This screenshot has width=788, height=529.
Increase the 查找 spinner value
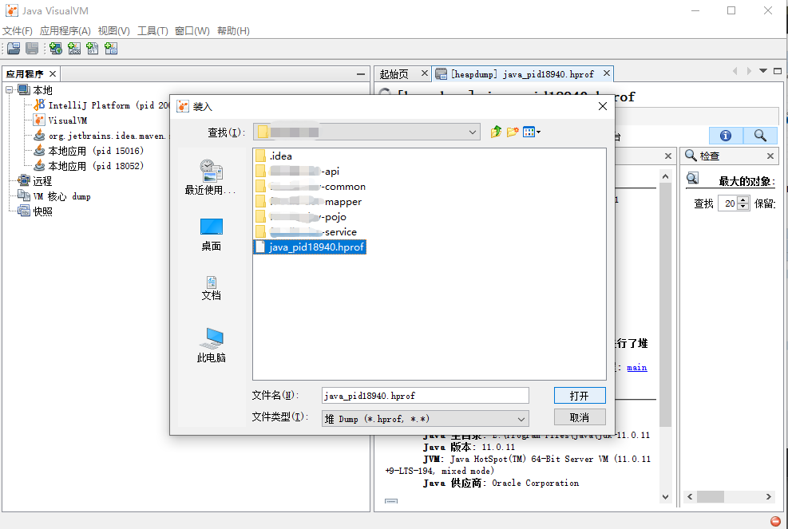[743, 199]
